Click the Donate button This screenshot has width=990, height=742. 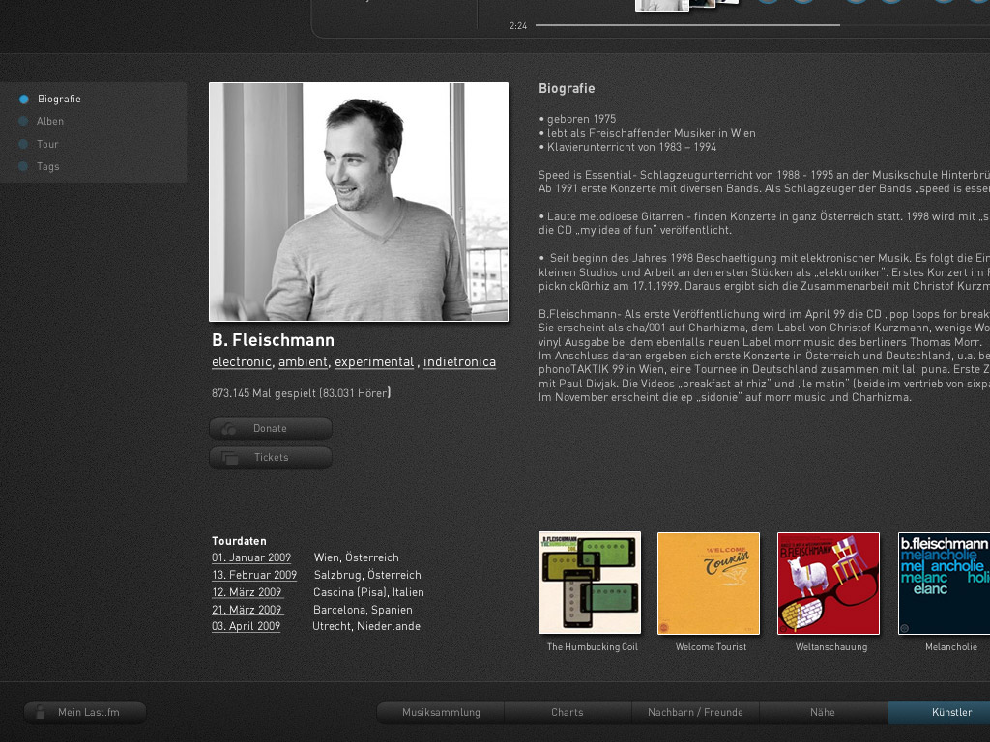[x=271, y=428]
